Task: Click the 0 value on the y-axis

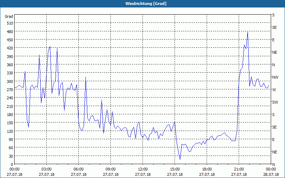Action: 12,164
